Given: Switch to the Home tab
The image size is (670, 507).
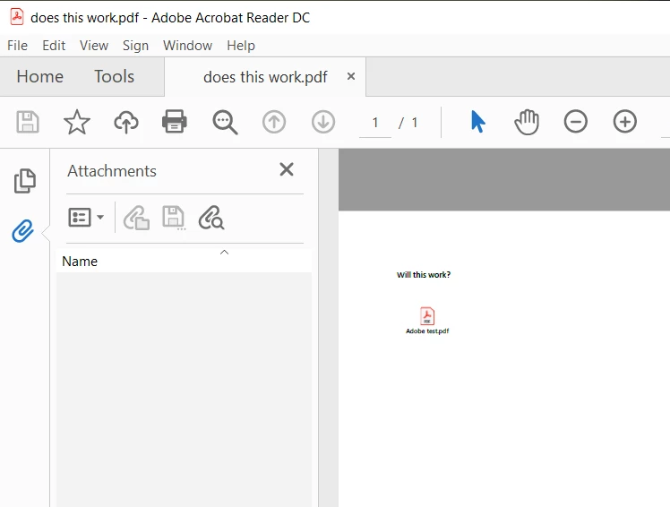Looking at the screenshot, I should click(x=39, y=76).
